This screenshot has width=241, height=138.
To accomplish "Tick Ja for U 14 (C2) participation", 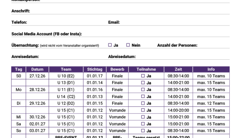I will pos(143,96).
